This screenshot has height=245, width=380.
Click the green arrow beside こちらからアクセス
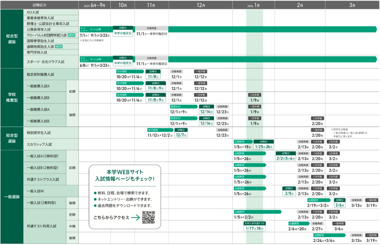(135, 218)
